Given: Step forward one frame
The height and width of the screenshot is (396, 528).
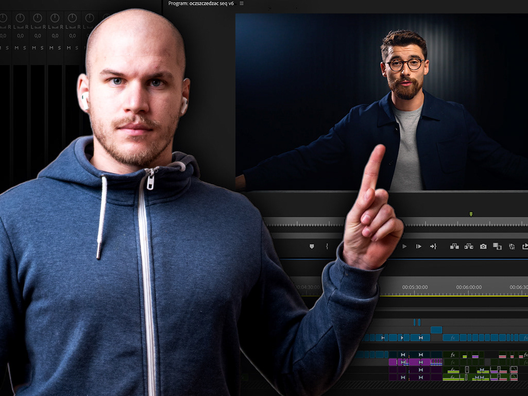Looking at the screenshot, I should pyautogui.click(x=419, y=247).
